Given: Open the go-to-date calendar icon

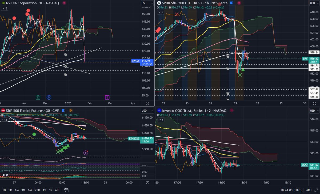Looking at the screenshot, I should (66, 190).
